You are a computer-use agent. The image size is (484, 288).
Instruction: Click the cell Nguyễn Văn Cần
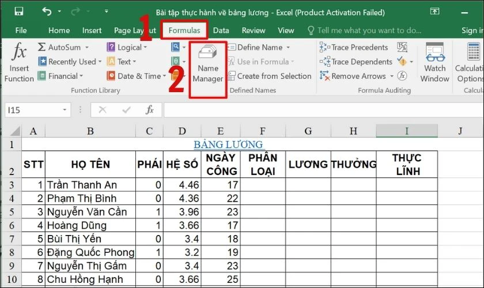point(90,212)
